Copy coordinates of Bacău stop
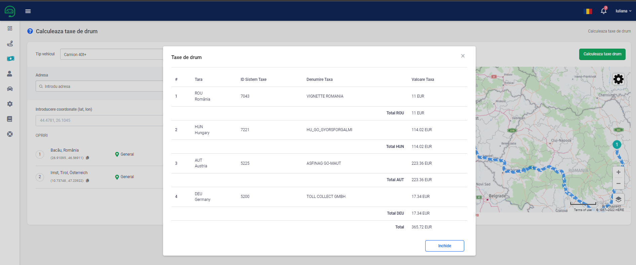The height and width of the screenshot is (265, 636). click(x=88, y=158)
